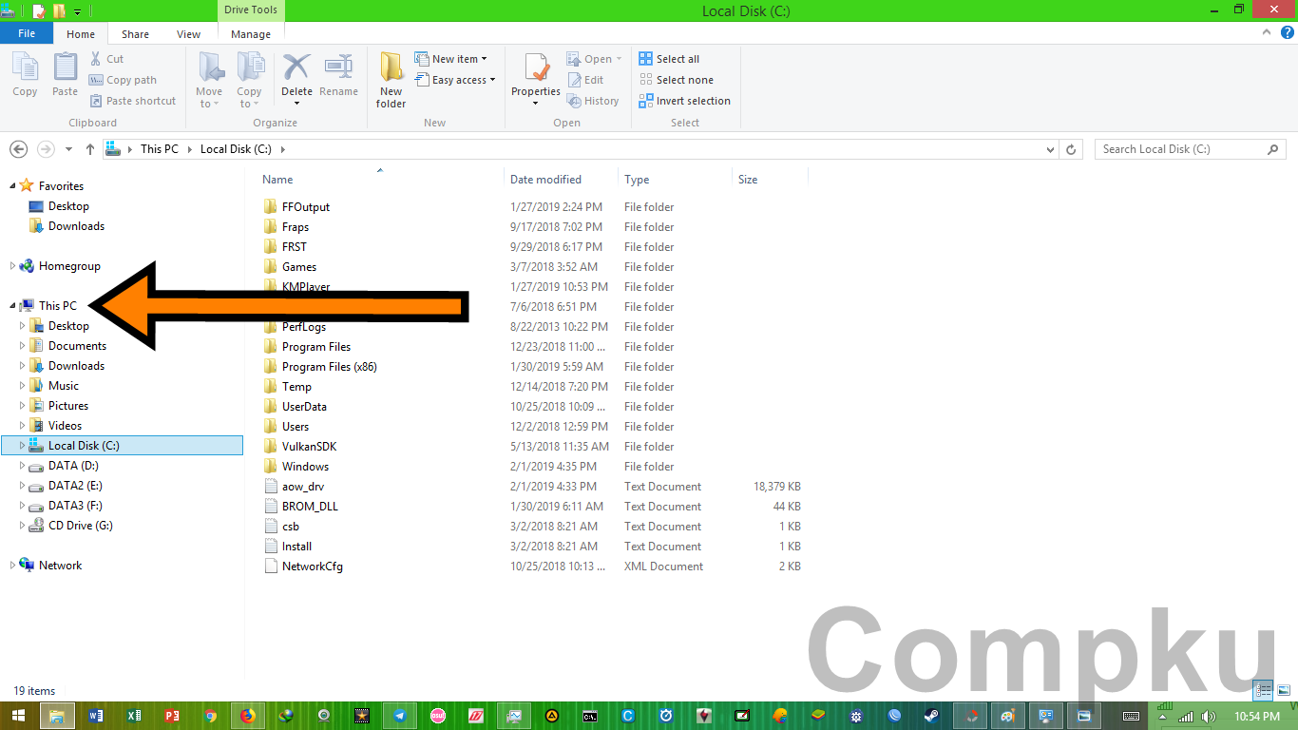Click the volume speaker tray icon

click(x=1208, y=717)
